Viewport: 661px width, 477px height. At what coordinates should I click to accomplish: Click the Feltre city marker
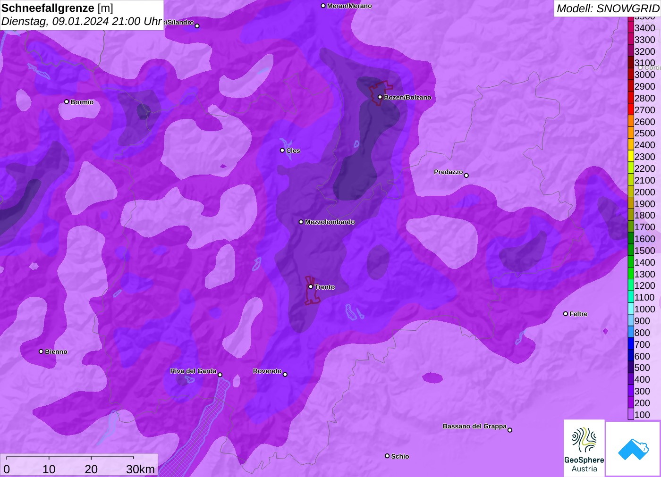click(x=566, y=314)
